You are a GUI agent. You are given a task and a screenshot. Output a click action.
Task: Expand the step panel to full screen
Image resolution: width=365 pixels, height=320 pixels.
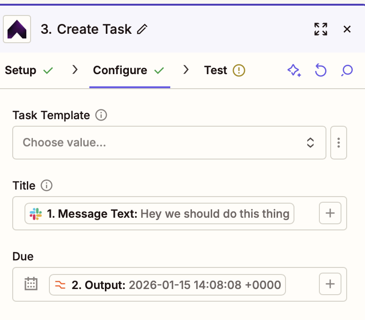point(320,29)
